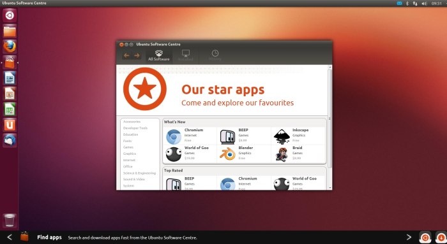This screenshot has height=244, width=447.
Task: Open Thunderbird mail from the launcher
Action: click(10, 141)
